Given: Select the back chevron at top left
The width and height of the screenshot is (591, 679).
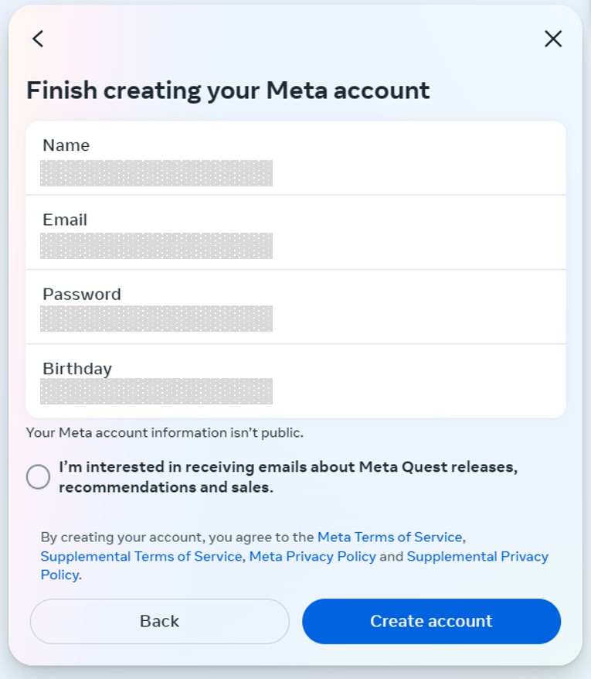Looking at the screenshot, I should (37, 38).
